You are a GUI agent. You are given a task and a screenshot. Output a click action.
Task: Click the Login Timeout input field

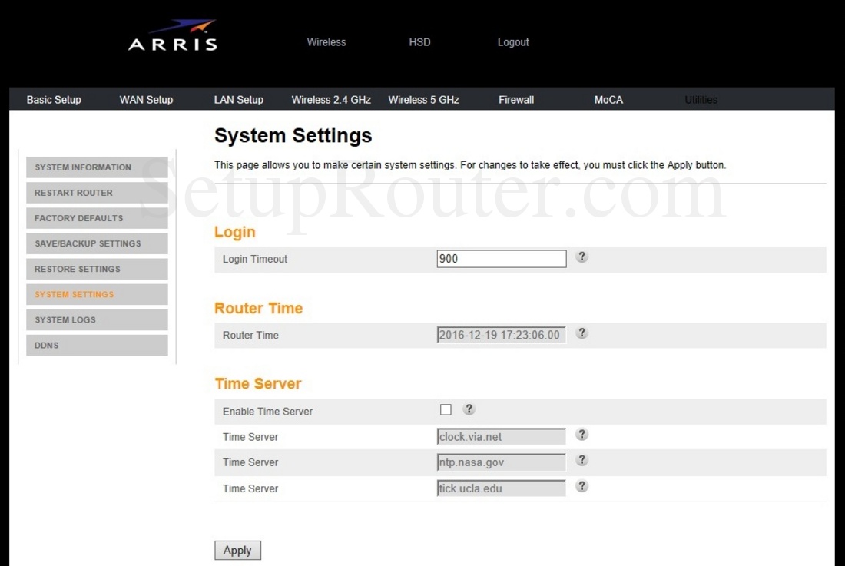[501, 258]
